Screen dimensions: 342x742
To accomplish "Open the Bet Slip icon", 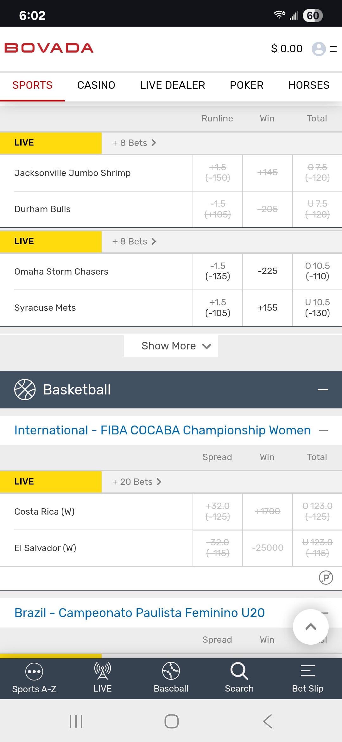I will [307, 671].
